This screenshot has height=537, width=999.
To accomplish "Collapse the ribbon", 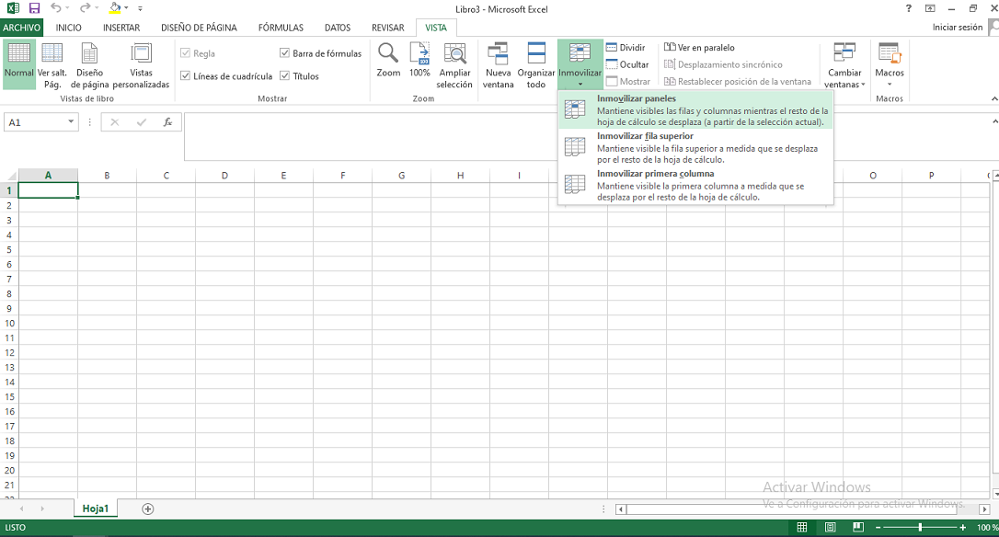I will (x=994, y=98).
